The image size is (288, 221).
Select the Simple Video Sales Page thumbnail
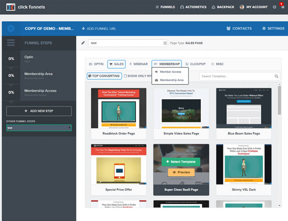[x=181, y=108]
